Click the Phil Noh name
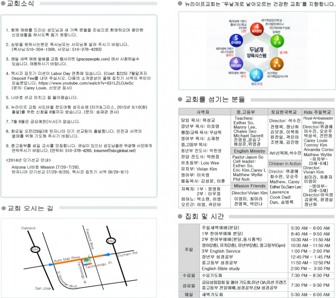 click(x=241, y=179)
